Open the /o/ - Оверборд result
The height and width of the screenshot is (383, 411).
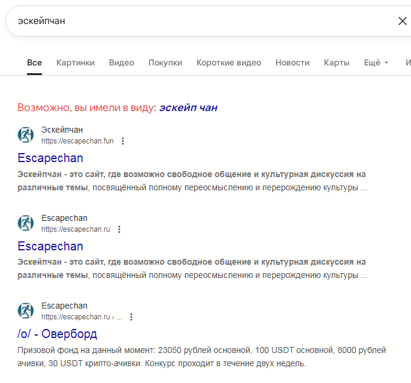(x=57, y=334)
